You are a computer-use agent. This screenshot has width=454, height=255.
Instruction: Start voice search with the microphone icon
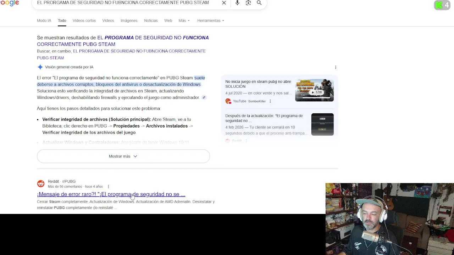pos(237,3)
